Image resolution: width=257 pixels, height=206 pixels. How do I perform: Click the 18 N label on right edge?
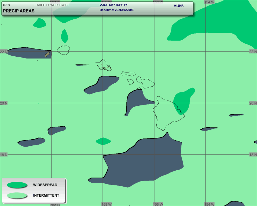click(x=253, y=154)
